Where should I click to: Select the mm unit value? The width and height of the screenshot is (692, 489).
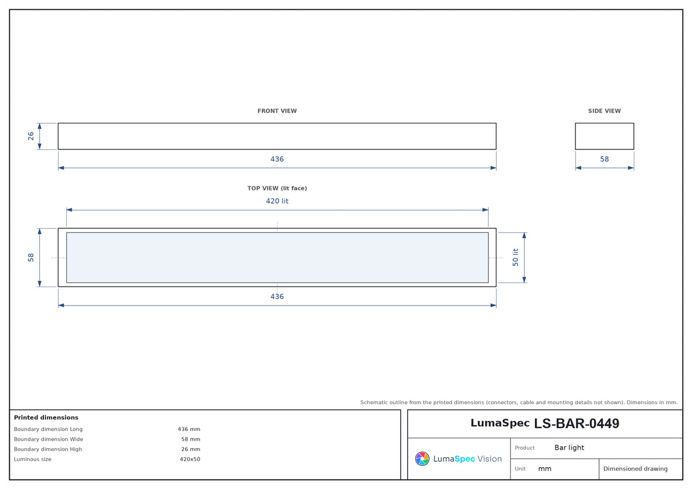pyautogui.click(x=544, y=469)
